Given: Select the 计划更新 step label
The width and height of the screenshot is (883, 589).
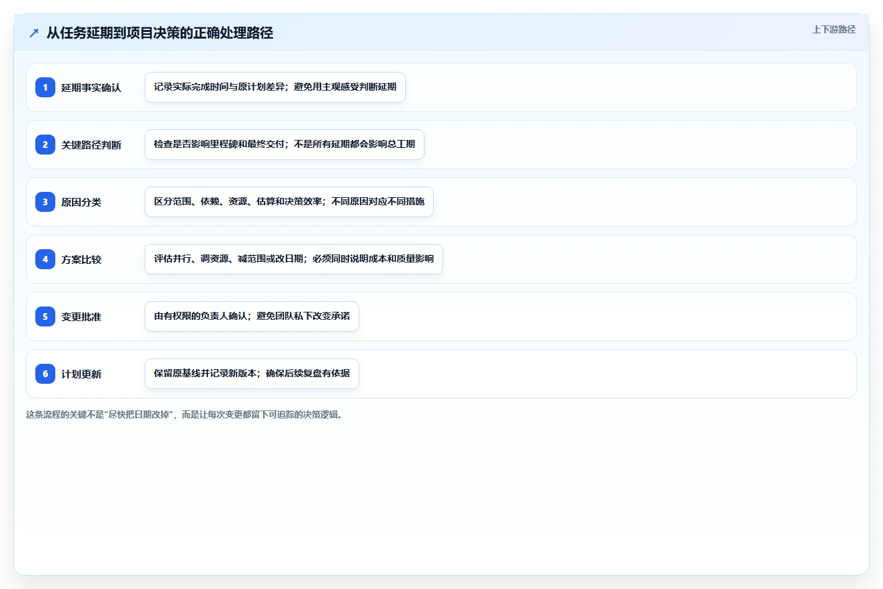Looking at the screenshot, I should click(81, 374).
